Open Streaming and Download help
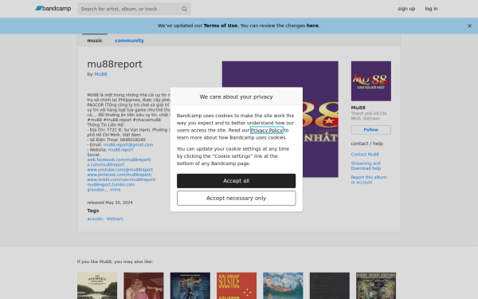The image size is (478, 299). (366, 166)
